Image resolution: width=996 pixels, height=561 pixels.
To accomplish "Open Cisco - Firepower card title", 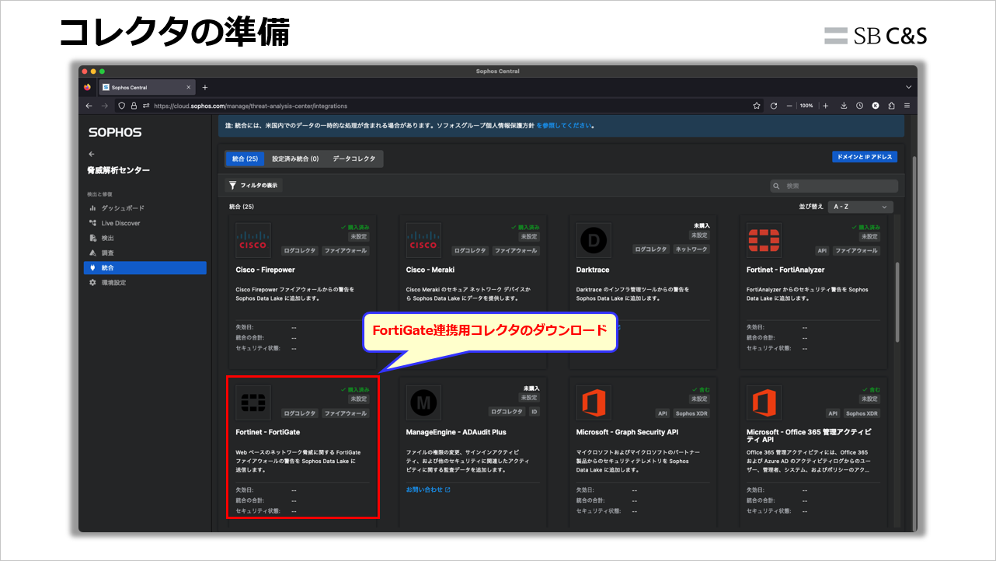I will 265,270.
